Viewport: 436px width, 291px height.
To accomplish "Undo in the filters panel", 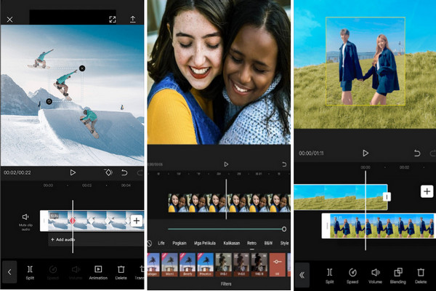I will (284, 164).
